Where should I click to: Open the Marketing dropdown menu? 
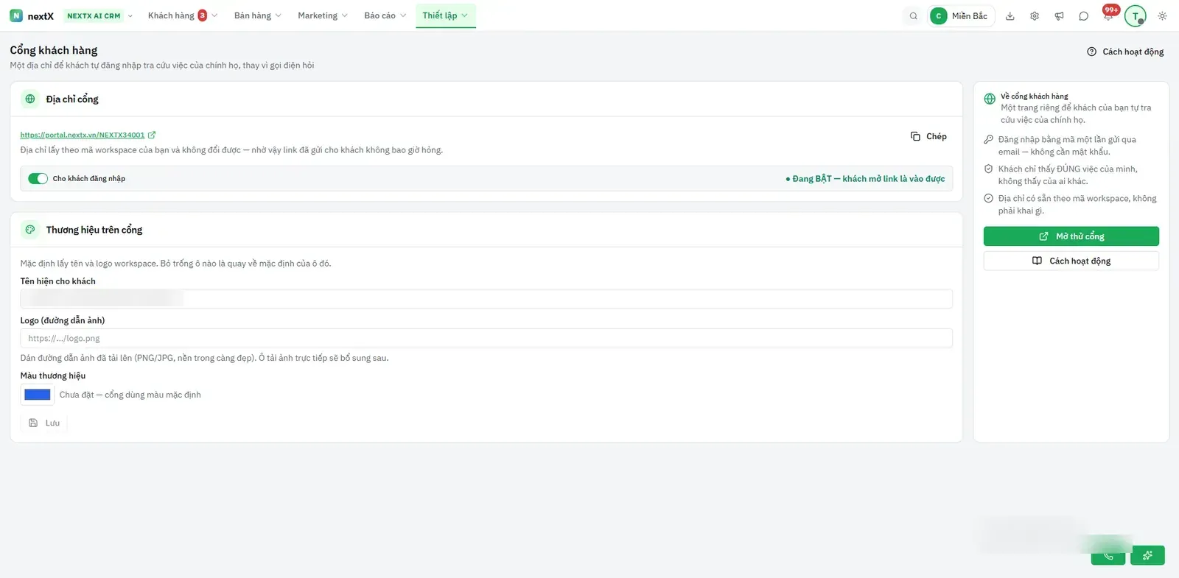tap(322, 15)
